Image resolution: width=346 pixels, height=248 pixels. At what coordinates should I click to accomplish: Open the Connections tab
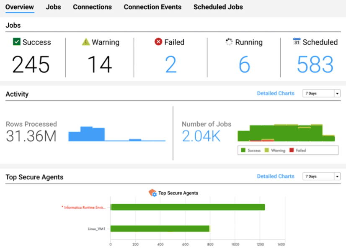click(92, 7)
